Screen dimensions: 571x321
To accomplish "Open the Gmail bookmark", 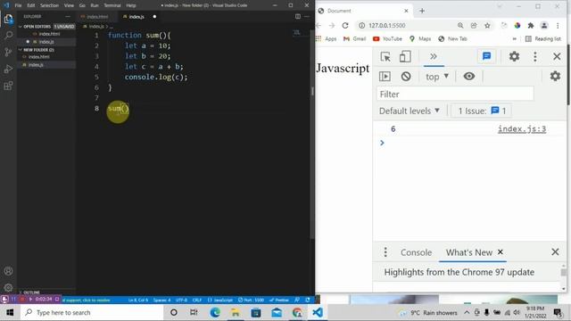I will coord(355,38).
